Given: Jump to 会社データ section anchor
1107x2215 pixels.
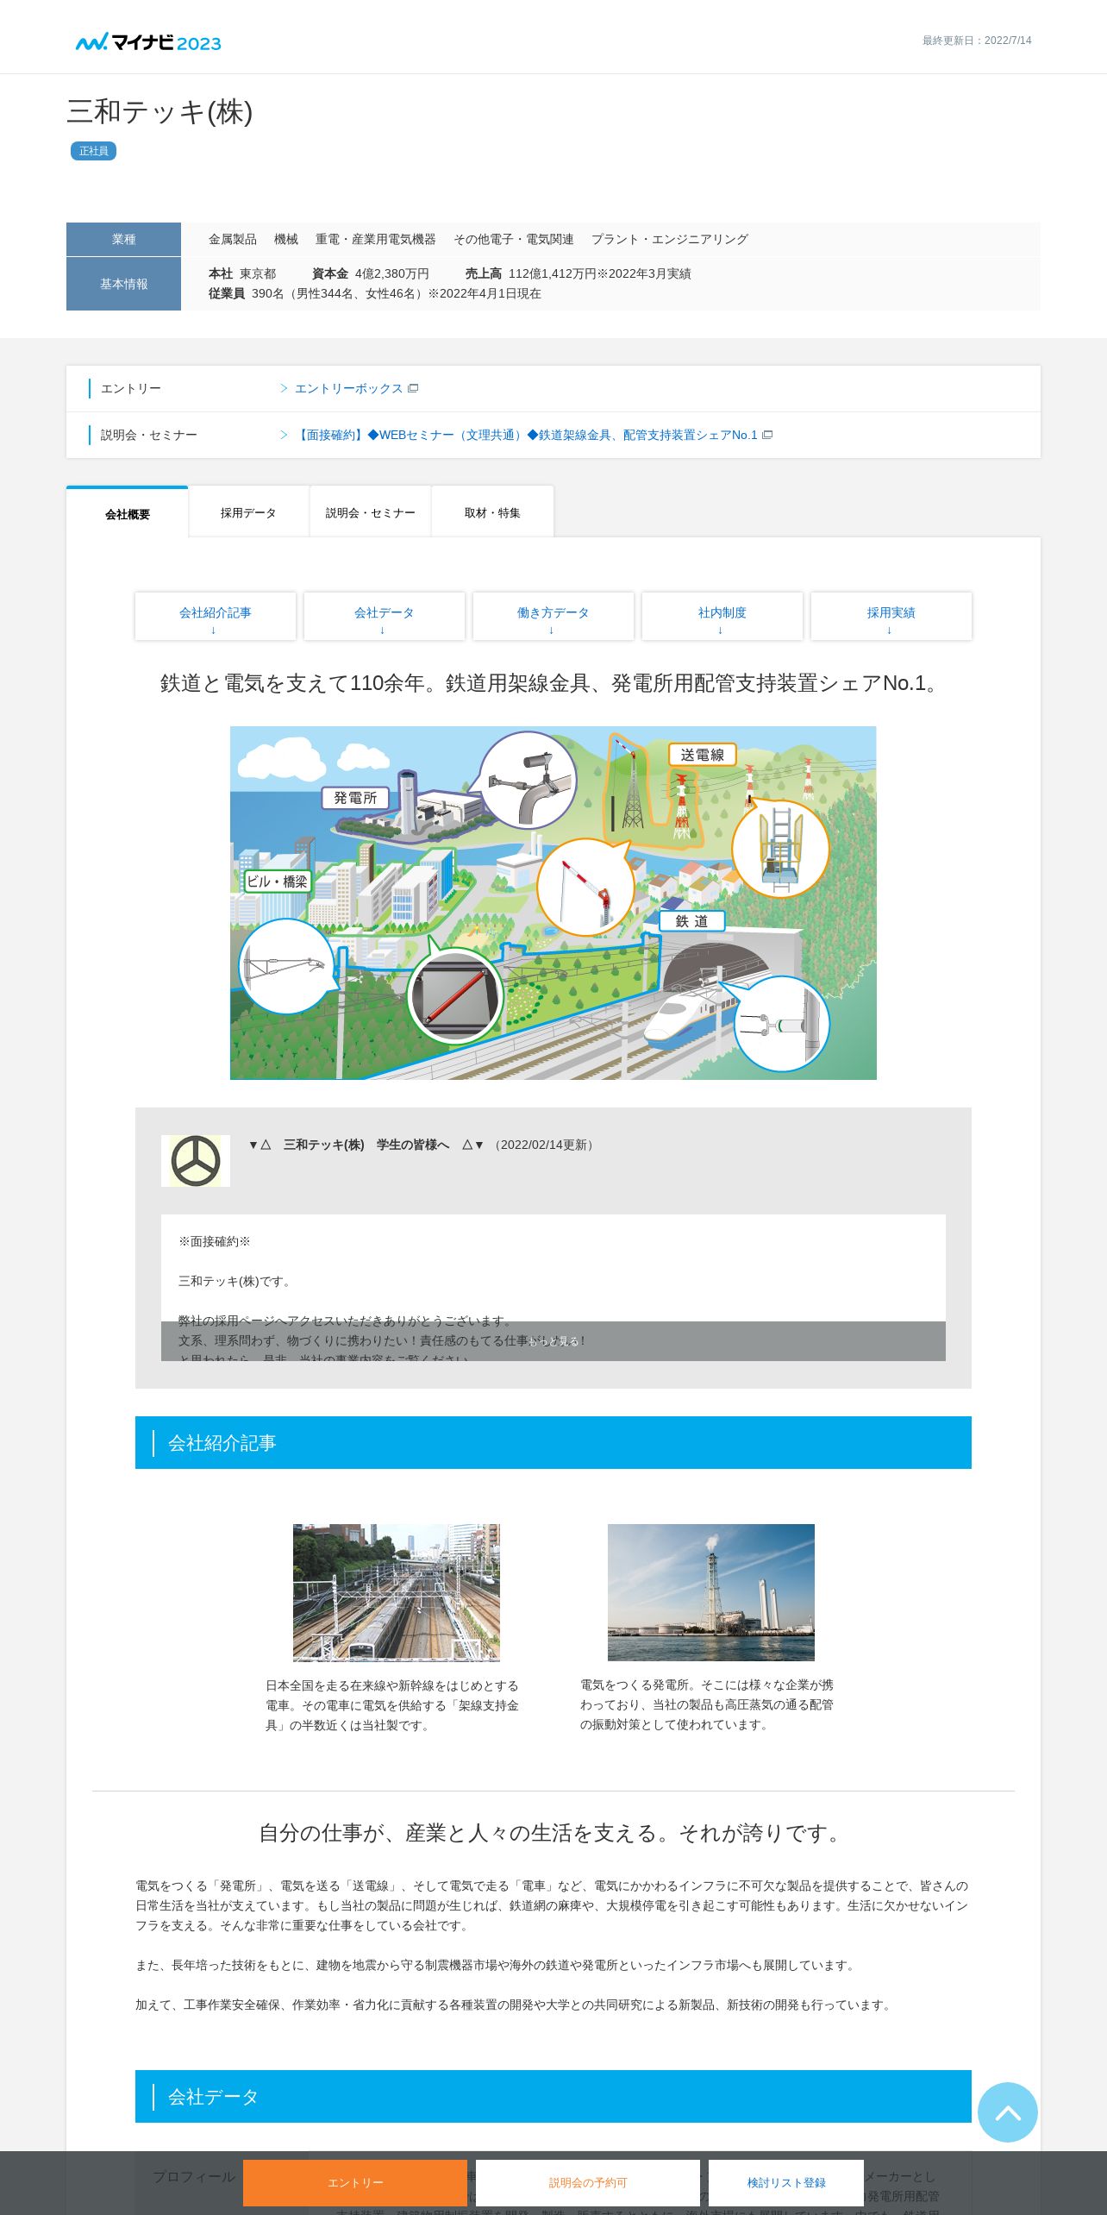Looking at the screenshot, I should point(385,616).
